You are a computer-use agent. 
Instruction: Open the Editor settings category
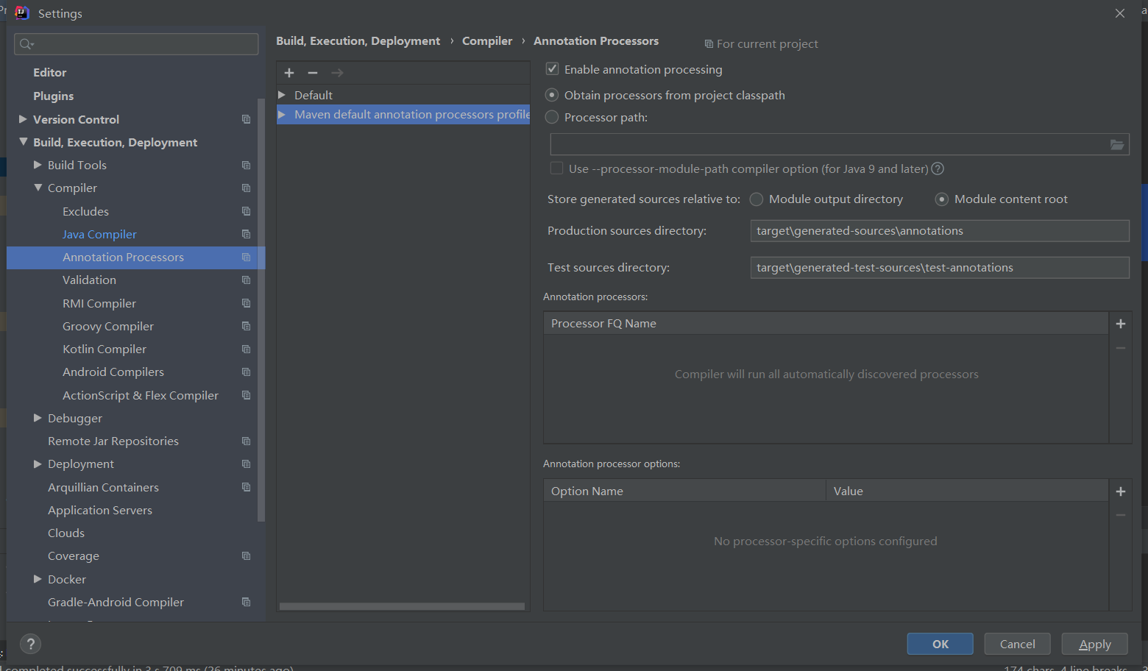click(x=49, y=73)
